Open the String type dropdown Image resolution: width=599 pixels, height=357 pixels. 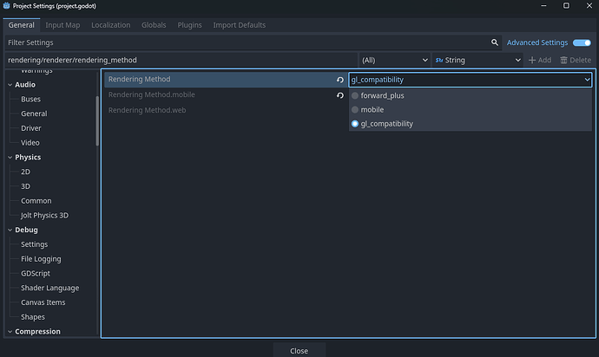(477, 60)
